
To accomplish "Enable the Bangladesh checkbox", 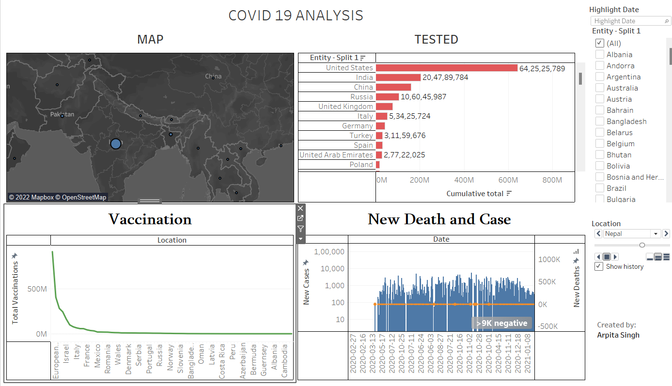I will click(599, 121).
